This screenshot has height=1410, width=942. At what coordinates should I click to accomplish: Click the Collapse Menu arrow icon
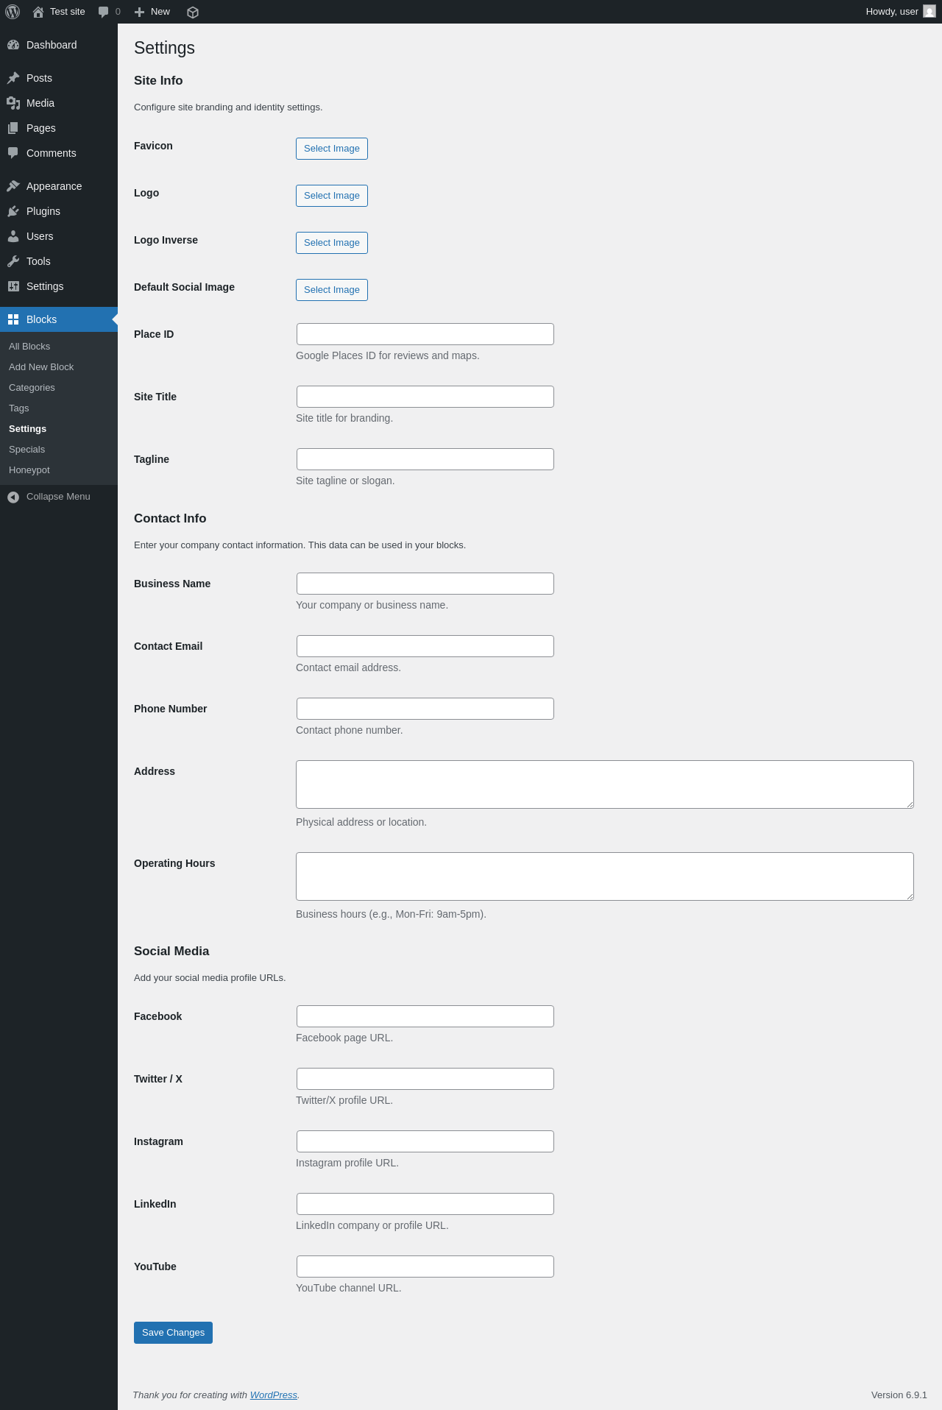[x=13, y=497]
